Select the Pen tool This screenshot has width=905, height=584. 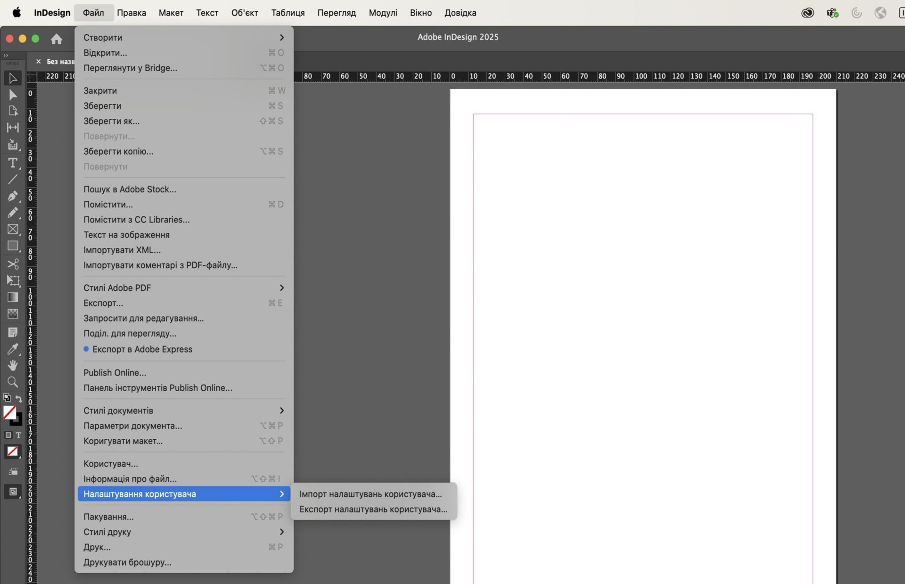click(x=13, y=196)
